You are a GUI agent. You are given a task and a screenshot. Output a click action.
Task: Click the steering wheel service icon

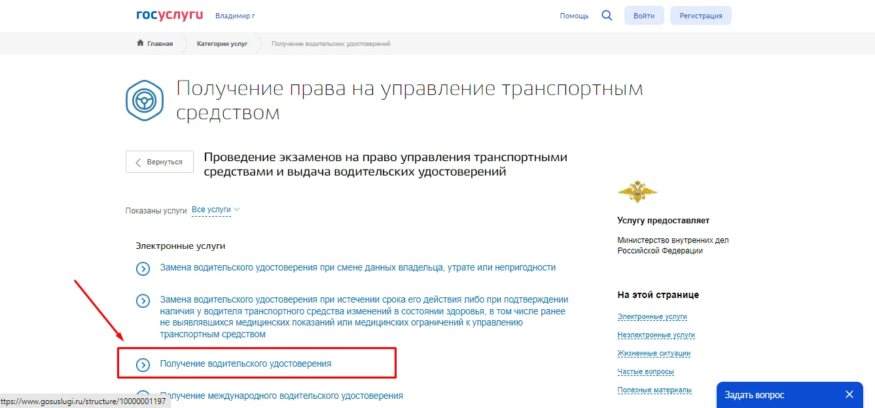tap(144, 100)
